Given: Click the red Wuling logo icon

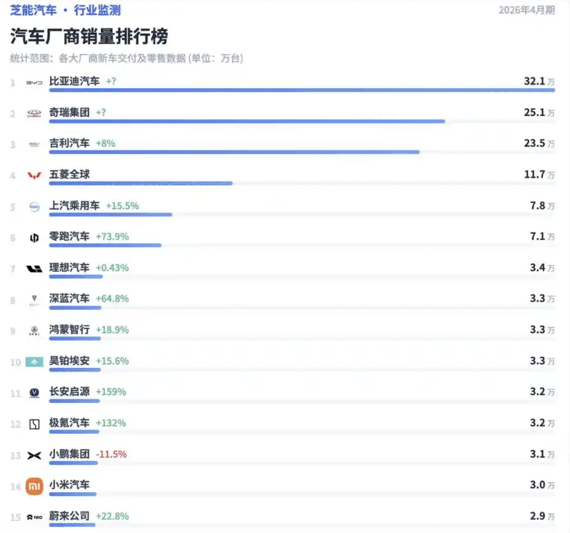Looking at the screenshot, I should (x=34, y=176).
